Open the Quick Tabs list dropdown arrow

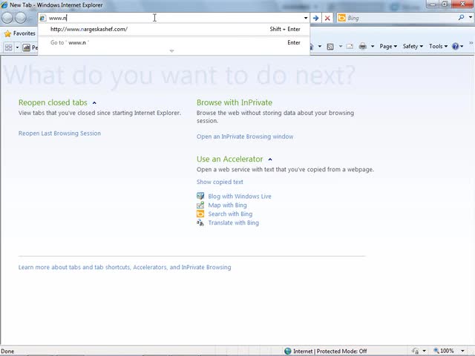coord(17,47)
